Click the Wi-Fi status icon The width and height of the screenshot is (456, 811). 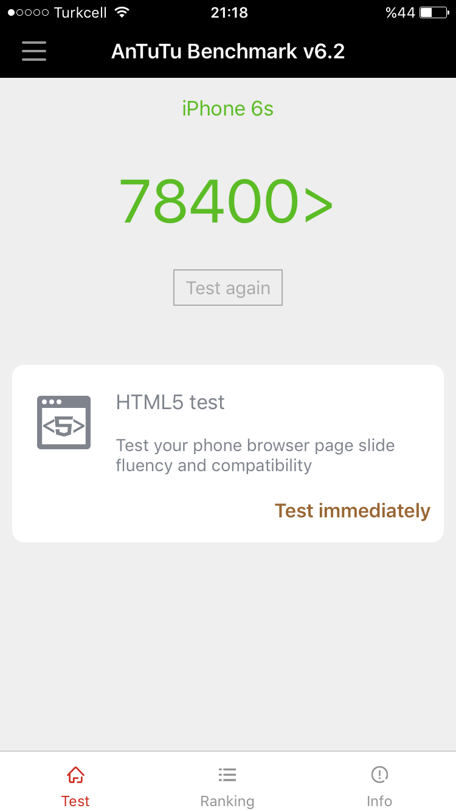click(122, 13)
